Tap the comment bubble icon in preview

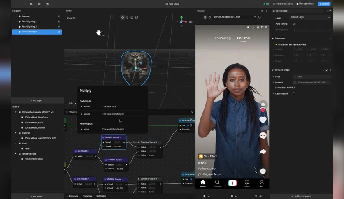[263, 136]
